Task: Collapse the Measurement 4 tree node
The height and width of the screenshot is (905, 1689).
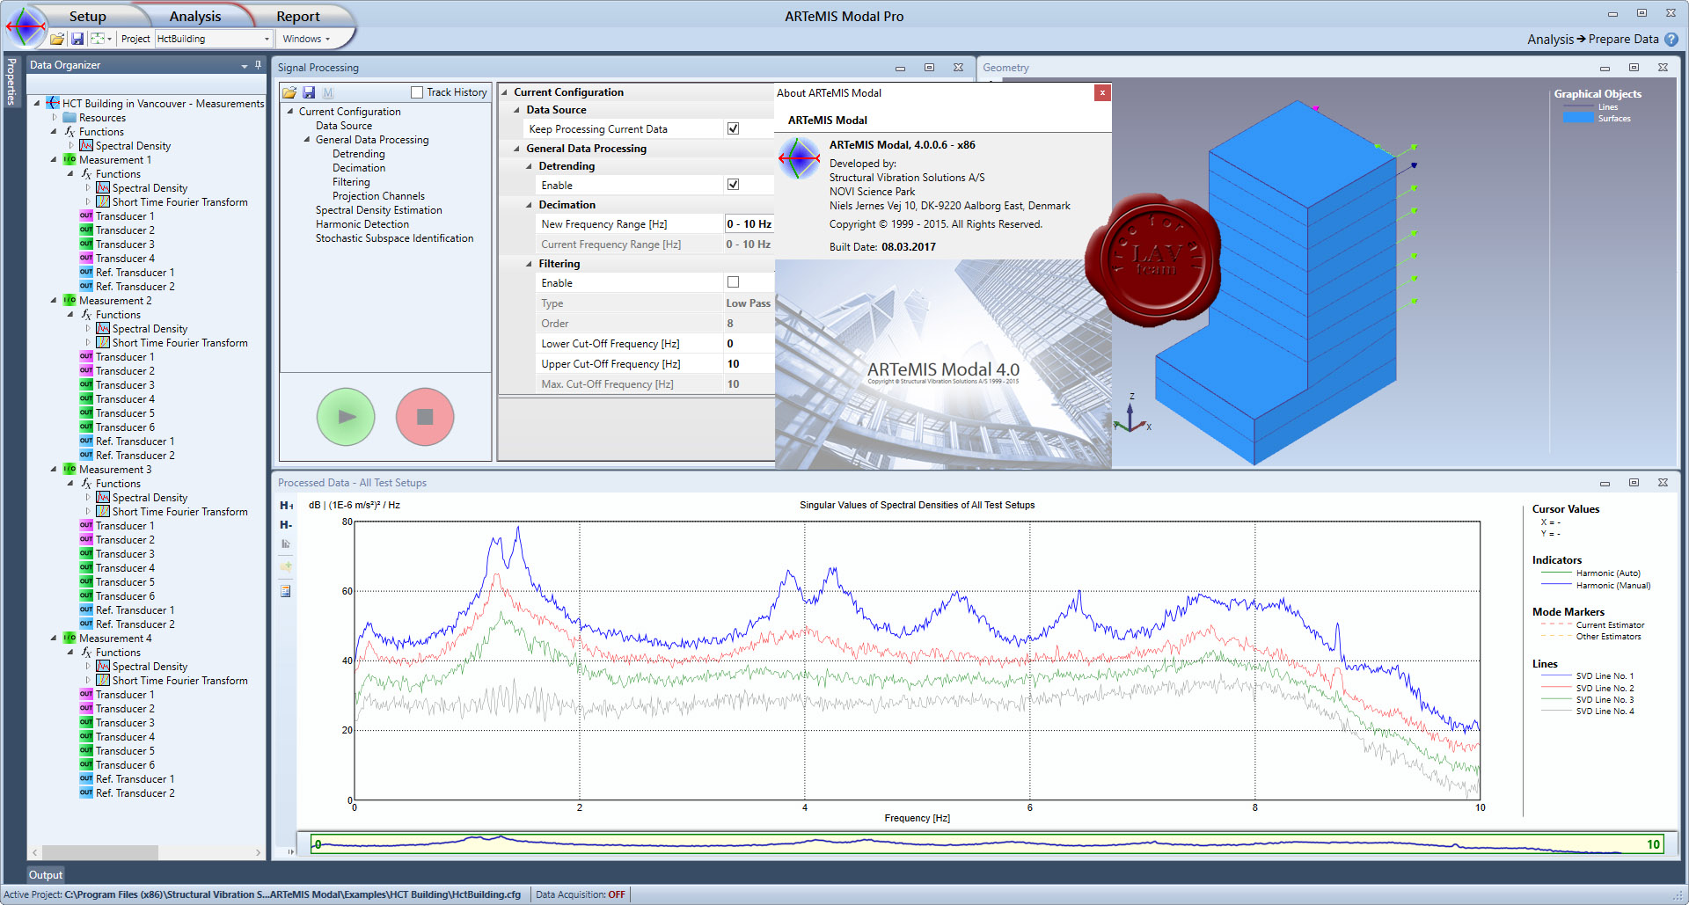Action: [x=54, y=639]
